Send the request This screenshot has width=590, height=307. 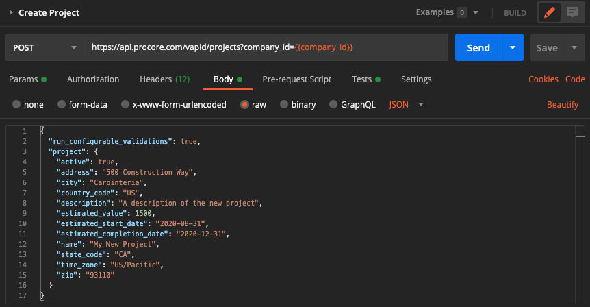pos(478,47)
